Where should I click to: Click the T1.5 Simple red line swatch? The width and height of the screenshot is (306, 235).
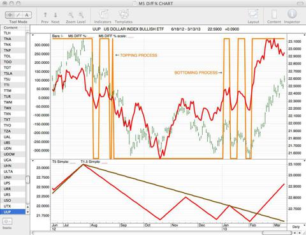pyautogui.click(x=105, y=162)
